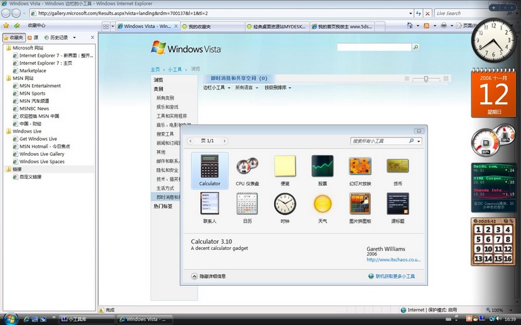The image size is (521, 325).
Task: Click the sidebar add gadget plus button
Action: coord(494,7)
